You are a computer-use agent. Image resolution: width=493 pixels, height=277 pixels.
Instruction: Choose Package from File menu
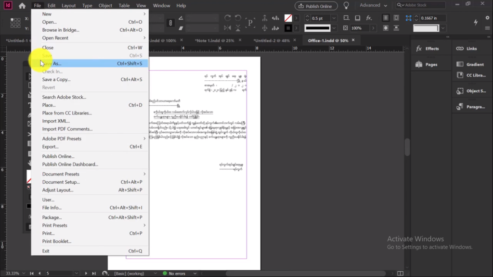tap(90, 217)
